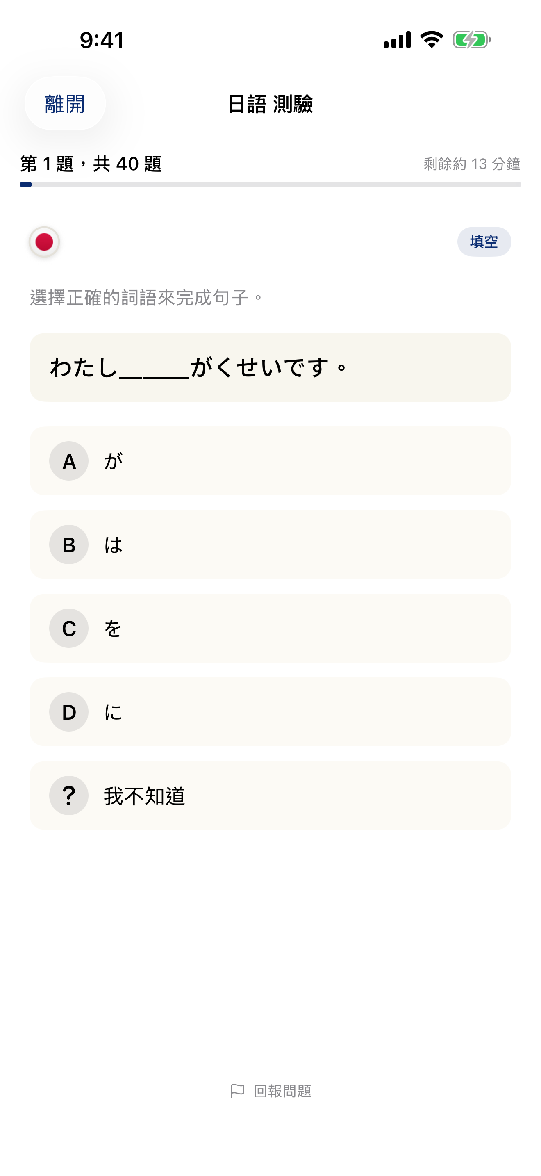Screen dimensions: 541x1176
Task: Click the quiz progress bar
Action: (270, 184)
